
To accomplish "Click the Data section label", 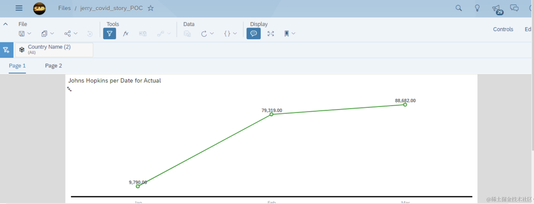I will (x=189, y=24).
